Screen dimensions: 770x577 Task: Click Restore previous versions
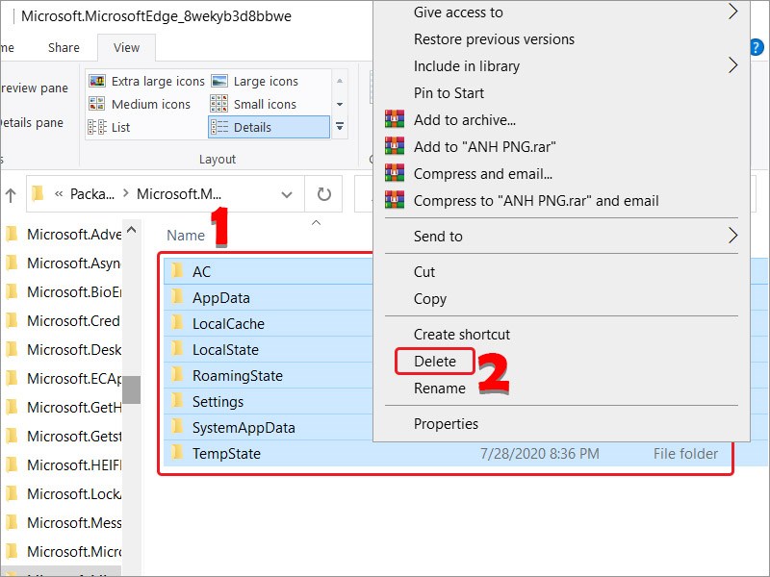494,38
